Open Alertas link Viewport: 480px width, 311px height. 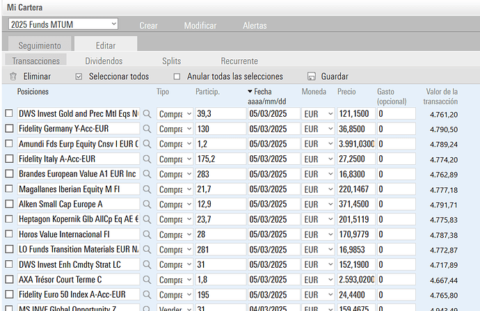coord(255,26)
